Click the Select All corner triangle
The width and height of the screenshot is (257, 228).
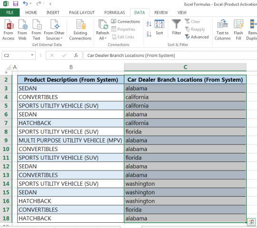[8, 67]
